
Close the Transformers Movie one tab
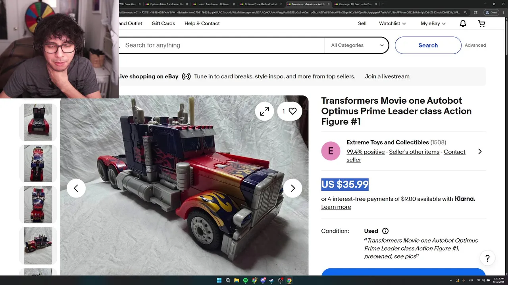click(x=328, y=4)
